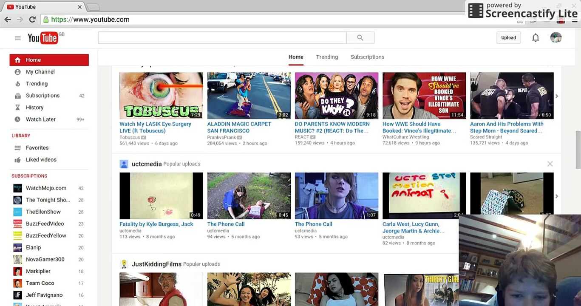Viewport: 581px width, 306px height.
Task: Click the Upload button
Action: [508, 38]
